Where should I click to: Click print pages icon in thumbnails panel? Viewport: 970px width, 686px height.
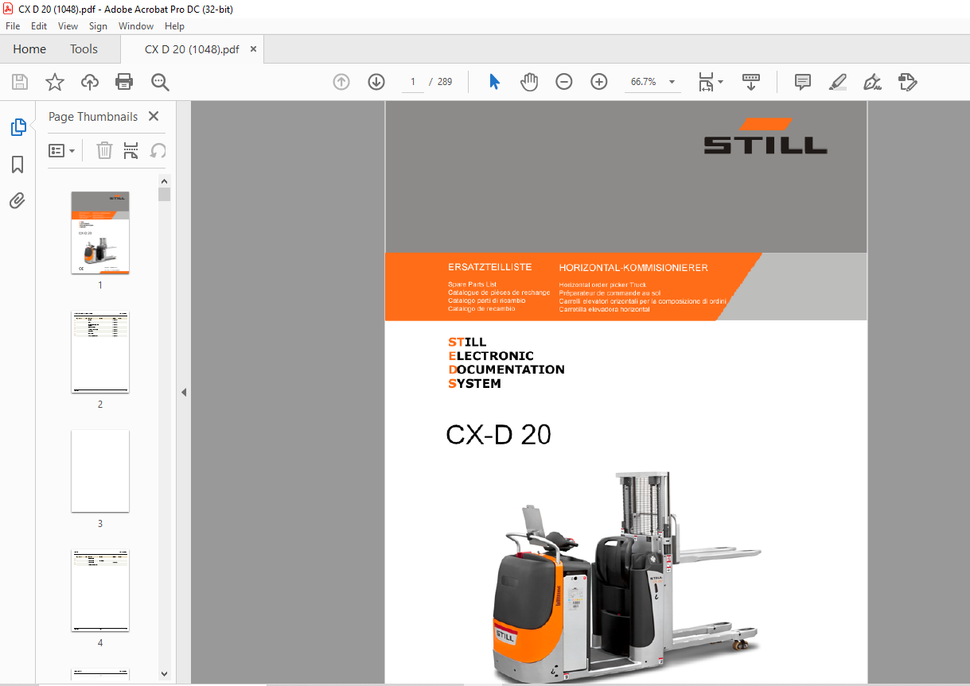coord(131,150)
